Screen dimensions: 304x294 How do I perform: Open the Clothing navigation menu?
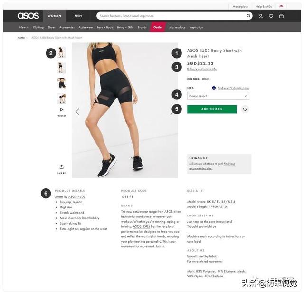[38, 27]
